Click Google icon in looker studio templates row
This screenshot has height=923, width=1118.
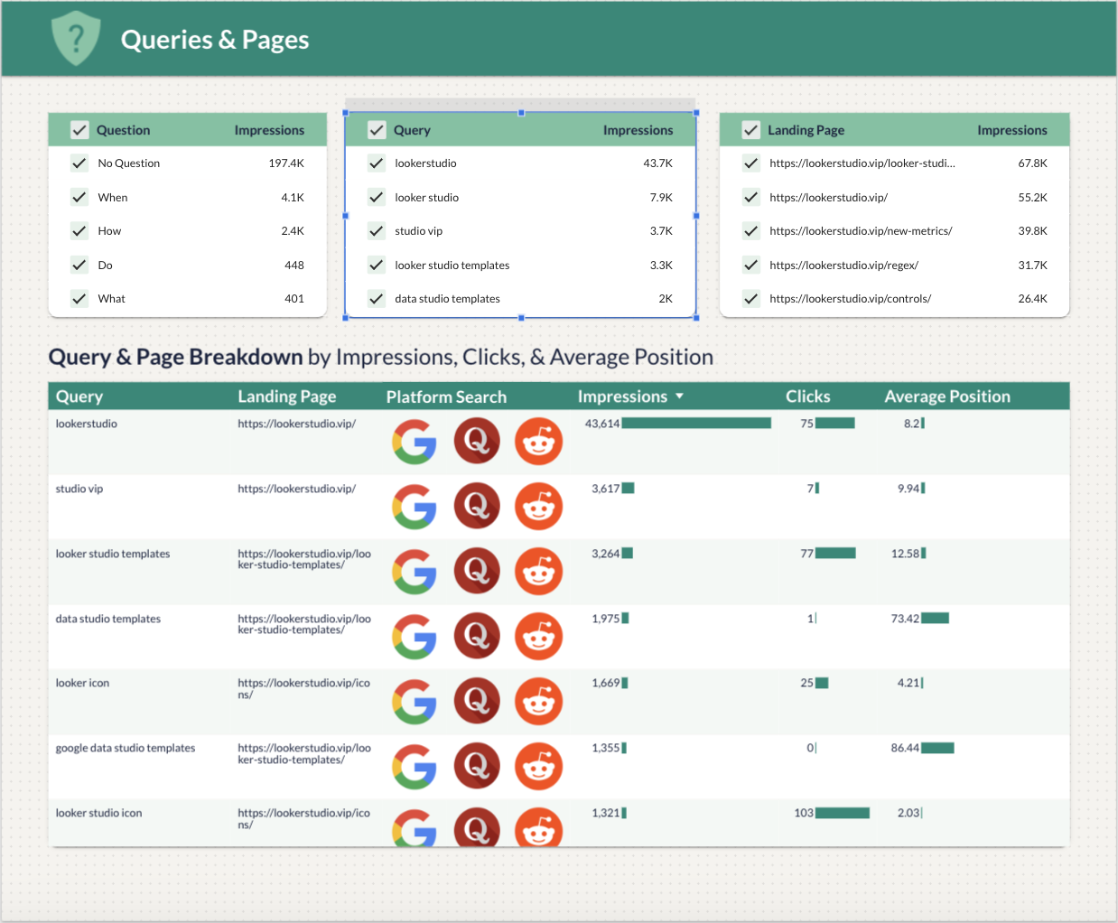coord(415,572)
